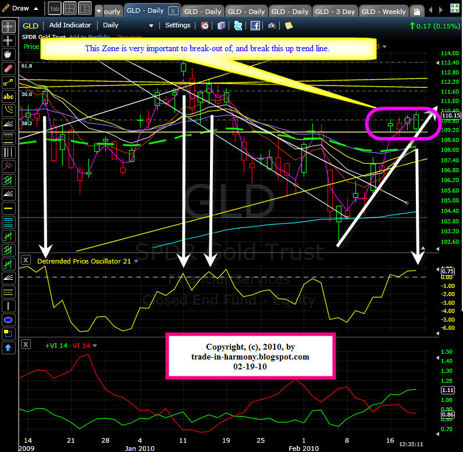
Task: Select the eraser drawing tool
Action: coord(8,69)
